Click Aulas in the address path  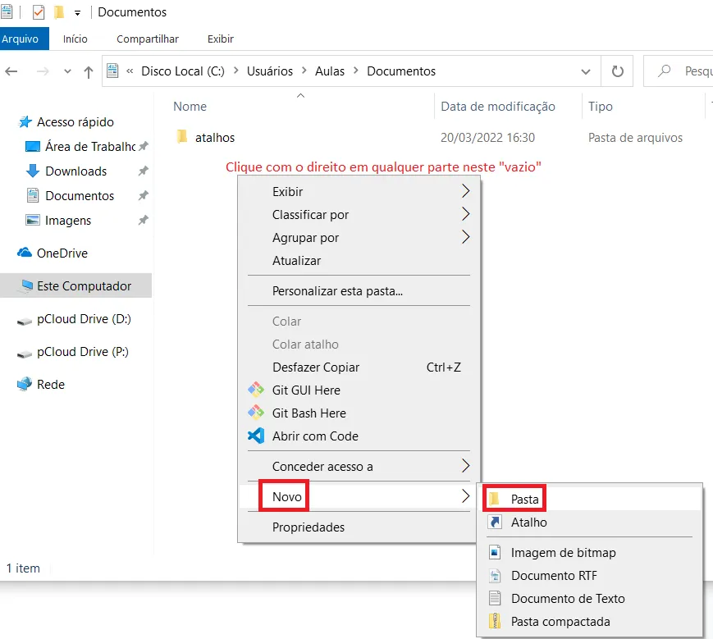pos(330,71)
